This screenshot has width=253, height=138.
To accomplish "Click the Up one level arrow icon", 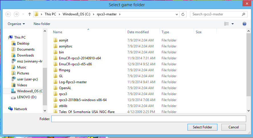I will (x=30, y=14).
